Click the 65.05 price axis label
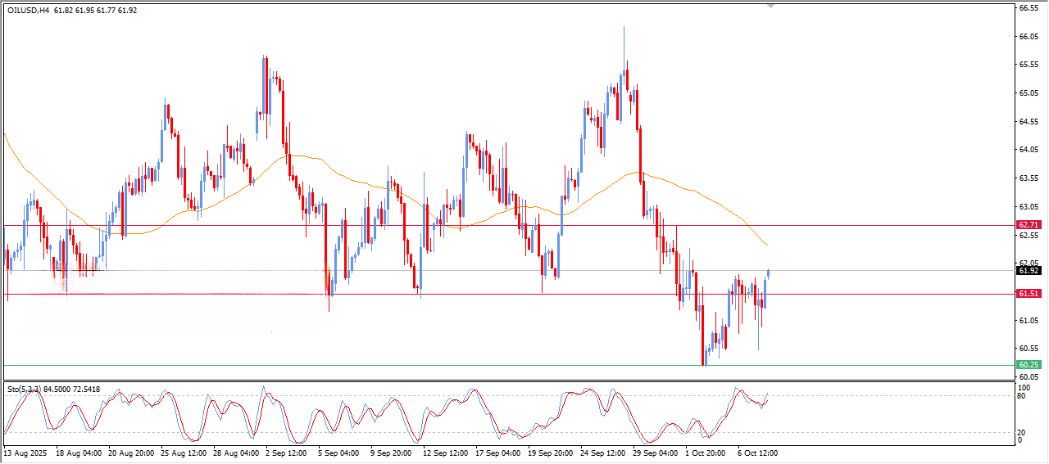 pos(1029,93)
